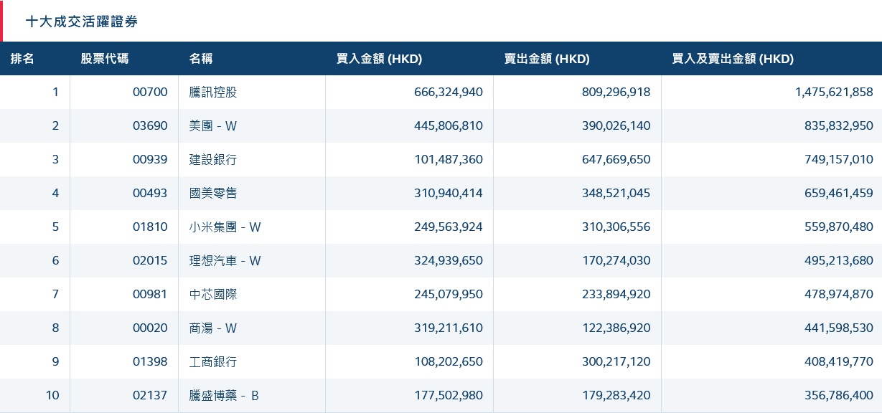Click the stock name 騰訊控股
This screenshot has width=882, height=413.
(213, 92)
